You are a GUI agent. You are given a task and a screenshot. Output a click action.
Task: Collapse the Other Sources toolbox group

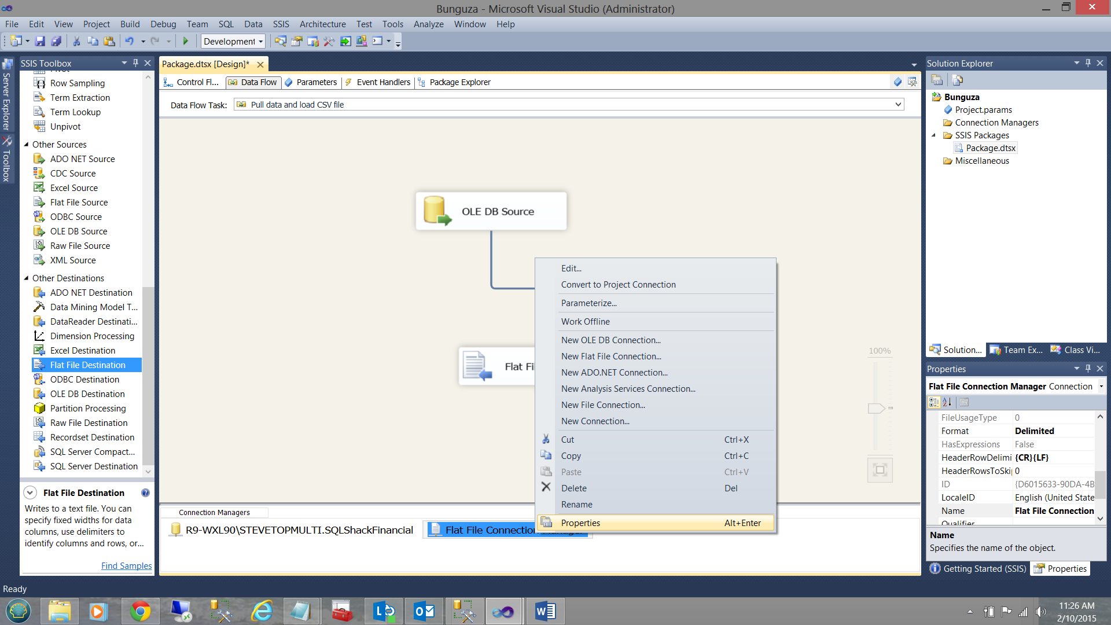(x=26, y=145)
